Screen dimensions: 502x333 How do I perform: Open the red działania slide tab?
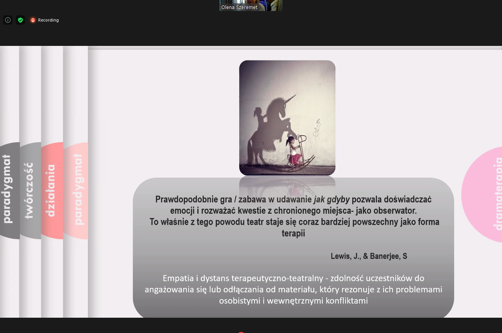pos(52,191)
